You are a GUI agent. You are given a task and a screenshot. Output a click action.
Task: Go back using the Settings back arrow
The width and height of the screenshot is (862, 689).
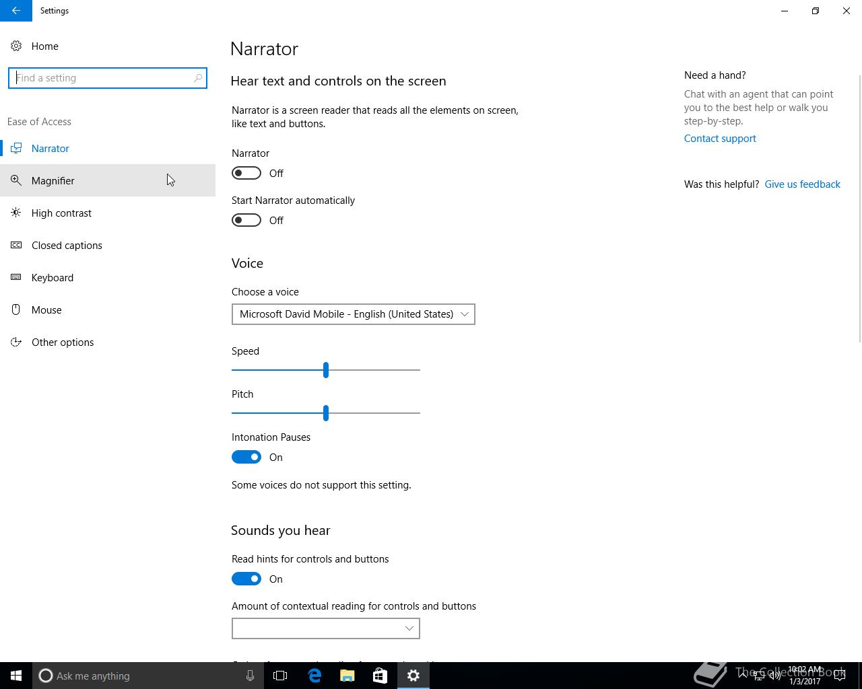click(x=16, y=11)
